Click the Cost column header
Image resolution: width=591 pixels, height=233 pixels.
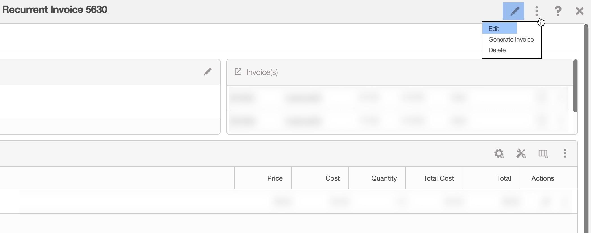pyautogui.click(x=332, y=178)
